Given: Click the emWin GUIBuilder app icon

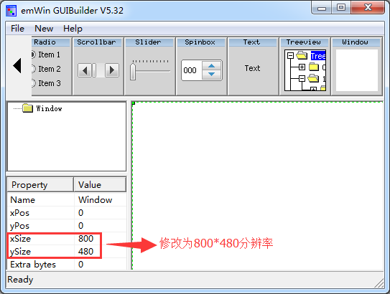Looking at the screenshot, I should [11, 11].
